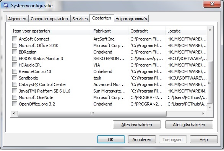
Task: Click the Alles inschakelen button
Action: [x=137, y=125]
